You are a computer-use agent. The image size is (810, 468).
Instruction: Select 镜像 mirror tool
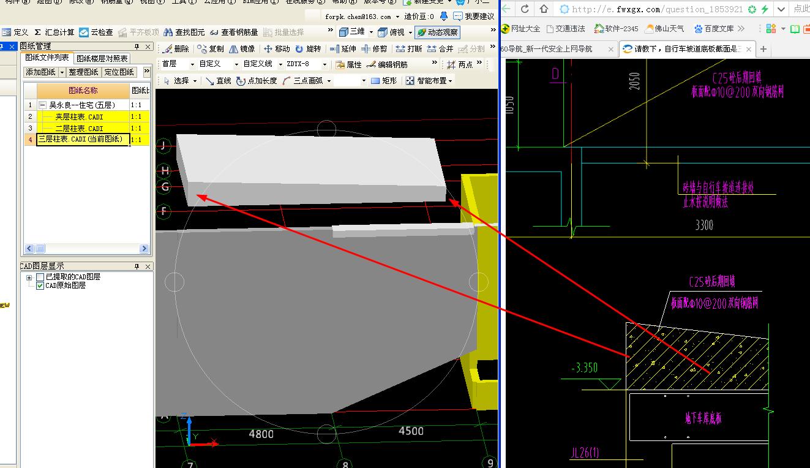[242, 49]
